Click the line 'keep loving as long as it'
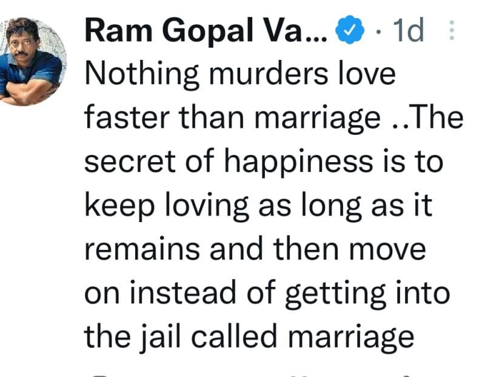Screen dimensions: 485x377 [258, 206]
